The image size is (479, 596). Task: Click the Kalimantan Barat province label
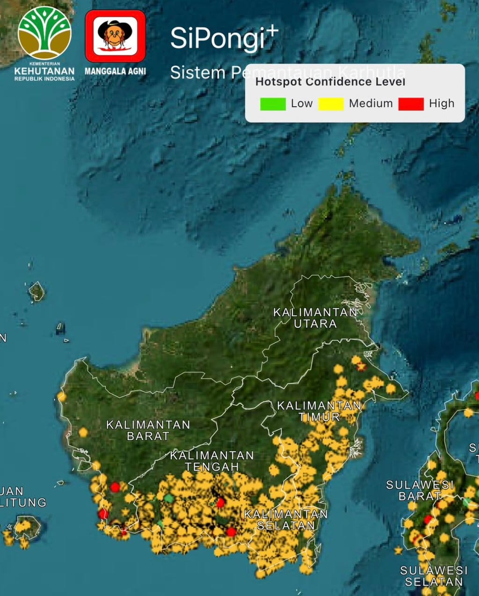148,430
